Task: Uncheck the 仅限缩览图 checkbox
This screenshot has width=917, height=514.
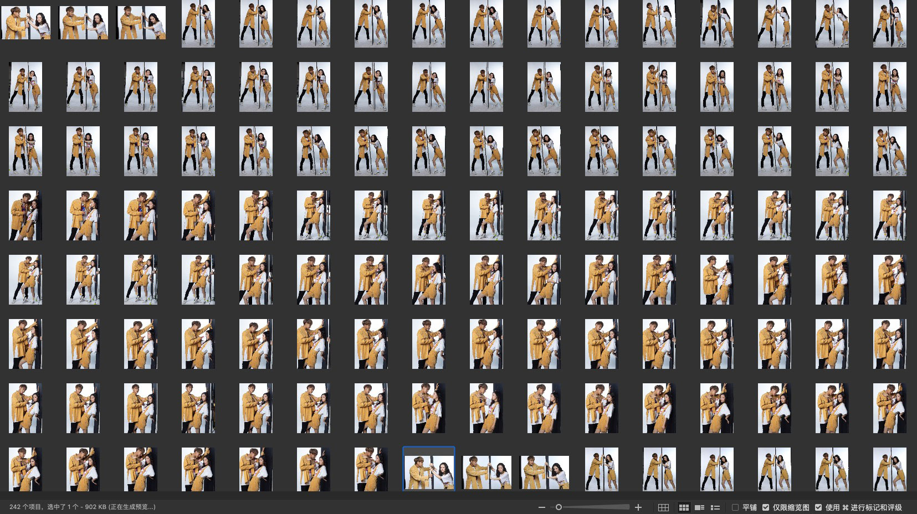Action: [x=766, y=507]
